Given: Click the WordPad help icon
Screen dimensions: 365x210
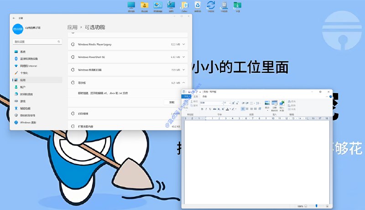Looking at the screenshot, I should click(330, 97).
